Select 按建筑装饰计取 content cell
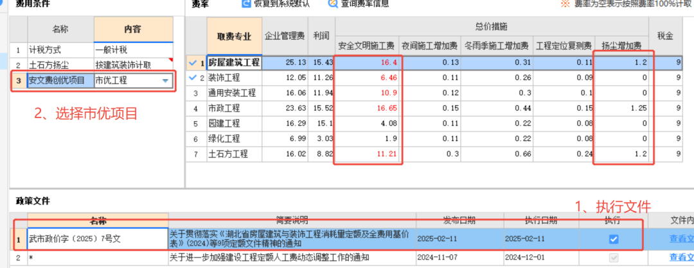This screenshot has height=268, width=694. 133,65
